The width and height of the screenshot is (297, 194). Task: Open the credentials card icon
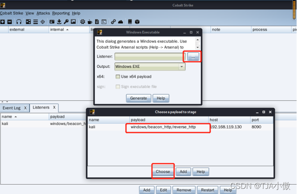(x=52, y=22)
